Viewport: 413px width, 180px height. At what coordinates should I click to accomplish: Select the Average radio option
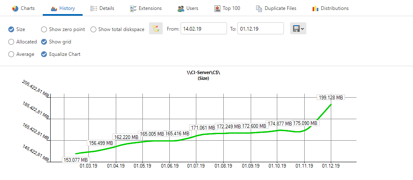[11, 54]
